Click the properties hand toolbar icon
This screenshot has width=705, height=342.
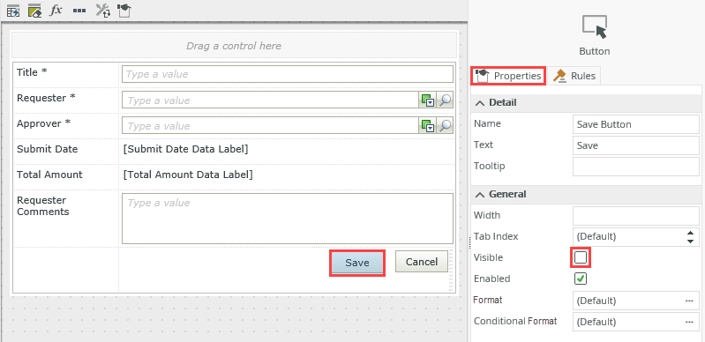click(124, 11)
